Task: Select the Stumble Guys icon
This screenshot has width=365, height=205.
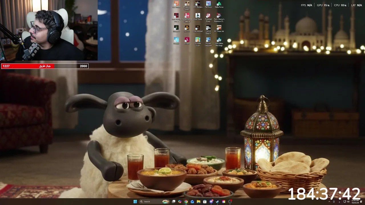Action: [198, 42]
